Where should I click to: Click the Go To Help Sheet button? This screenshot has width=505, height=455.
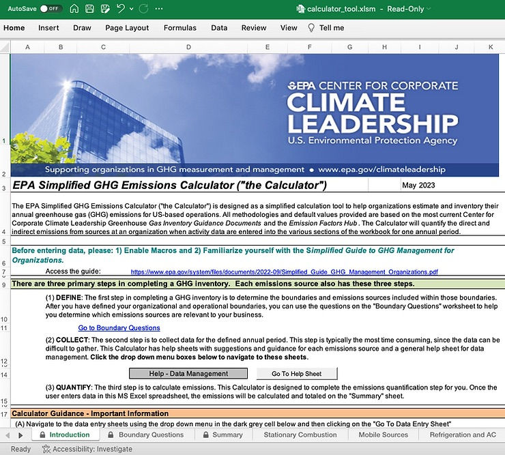pos(297,374)
